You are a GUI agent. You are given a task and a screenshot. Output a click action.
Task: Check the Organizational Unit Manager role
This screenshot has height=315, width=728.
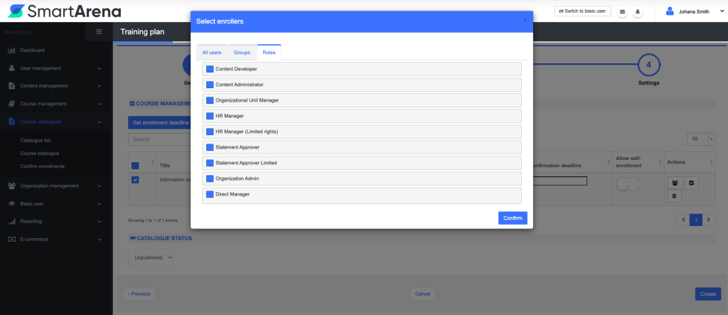(210, 100)
